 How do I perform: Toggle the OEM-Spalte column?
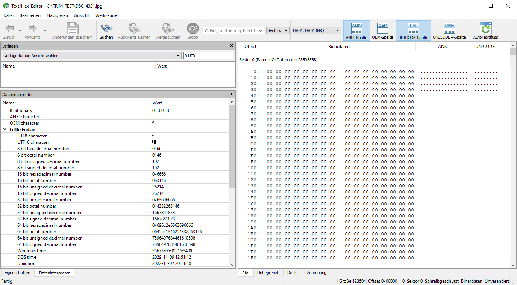tap(382, 30)
